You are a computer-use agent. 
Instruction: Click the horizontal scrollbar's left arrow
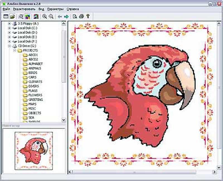click(70, 172)
